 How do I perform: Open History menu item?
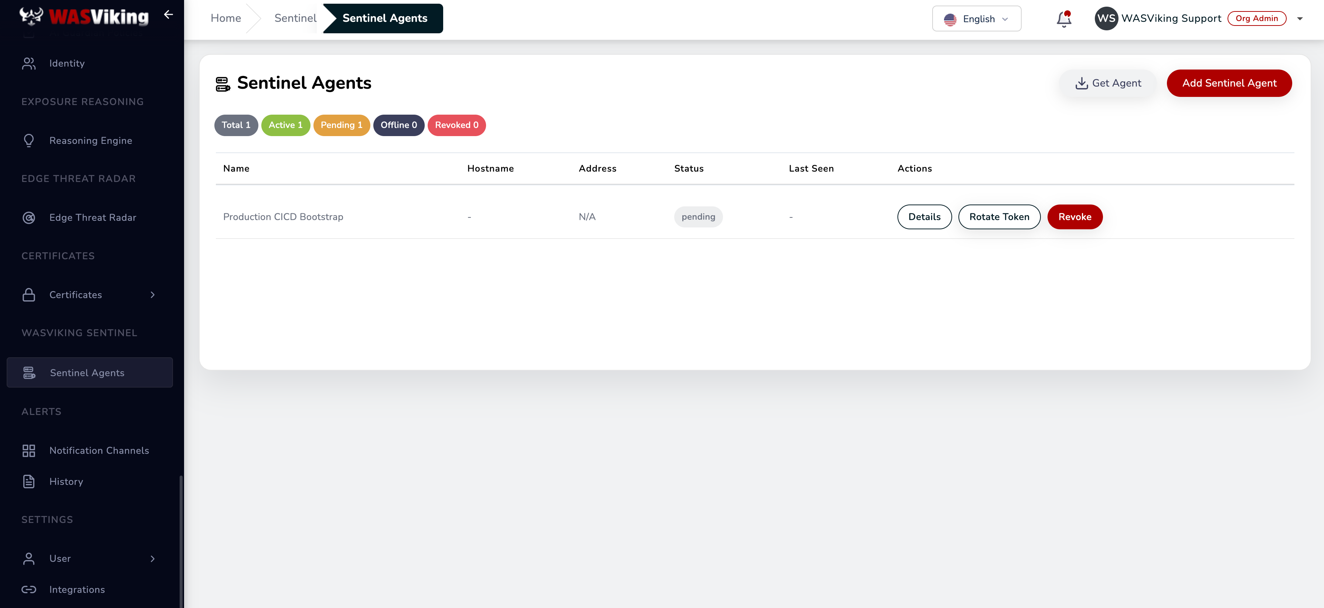point(90,482)
